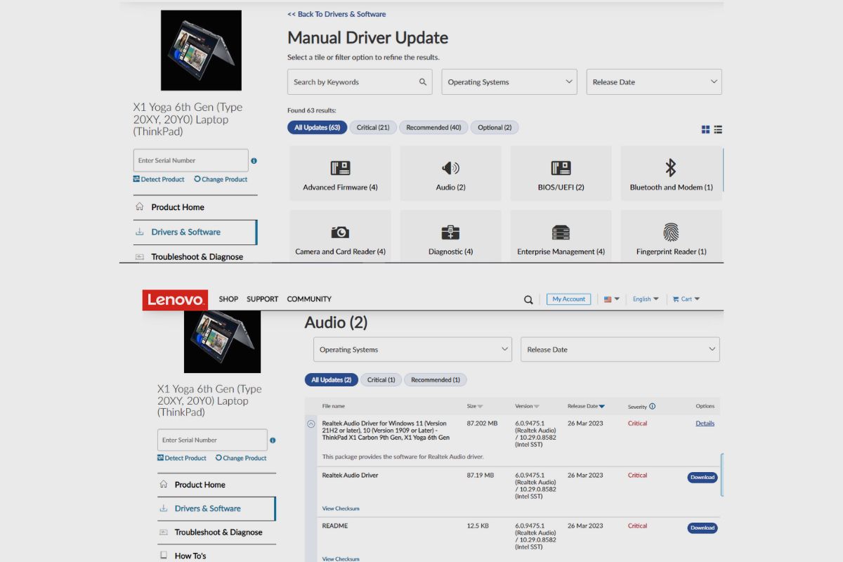Click the magnifier in Search by Keywords
This screenshot has width=843, height=562.
point(423,82)
